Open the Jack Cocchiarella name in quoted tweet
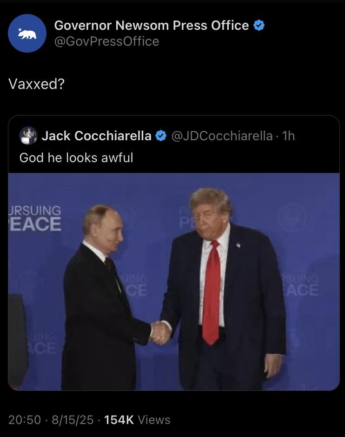This screenshot has height=437, width=345. [97, 136]
